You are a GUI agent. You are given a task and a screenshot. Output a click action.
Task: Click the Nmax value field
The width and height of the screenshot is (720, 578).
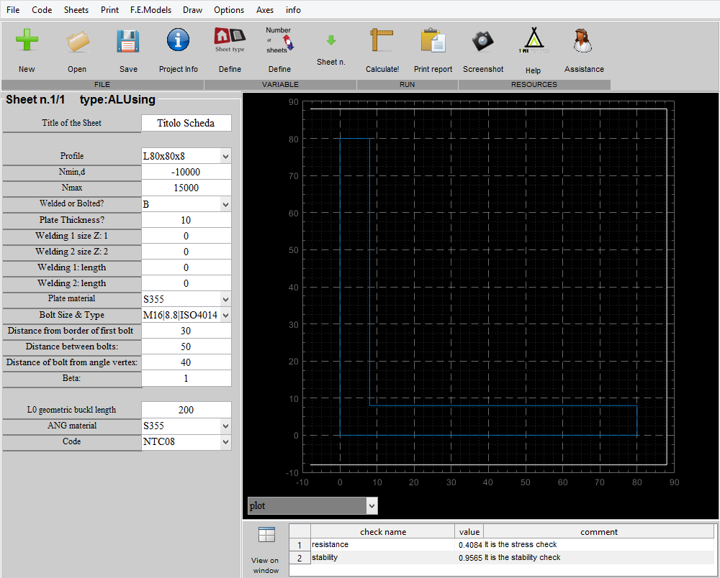(186, 188)
